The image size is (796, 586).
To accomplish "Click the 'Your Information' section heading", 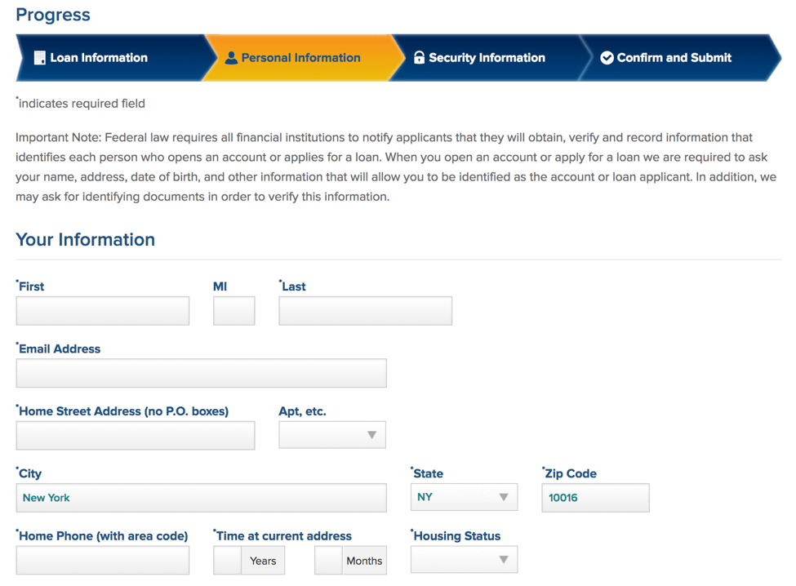I will click(x=85, y=239).
